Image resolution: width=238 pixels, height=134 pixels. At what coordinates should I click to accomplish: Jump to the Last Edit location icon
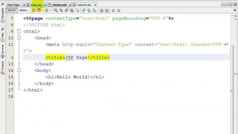(33, 10)
